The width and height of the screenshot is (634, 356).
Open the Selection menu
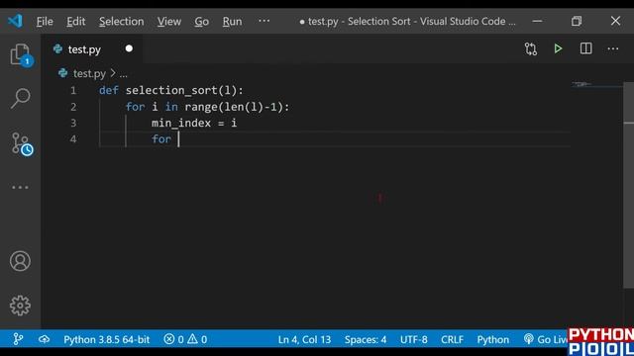(121, 21)
